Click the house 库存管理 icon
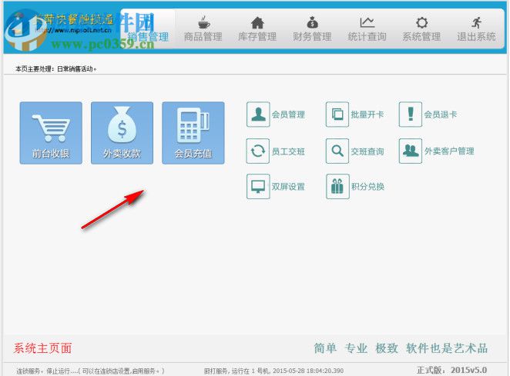The image size is (510, 376). tap(257, 23)
